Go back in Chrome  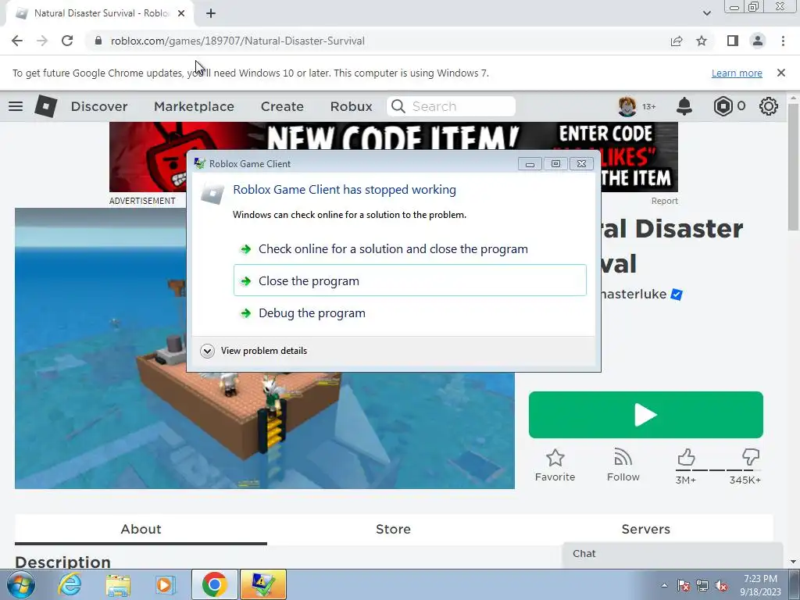tap(17, 41)
